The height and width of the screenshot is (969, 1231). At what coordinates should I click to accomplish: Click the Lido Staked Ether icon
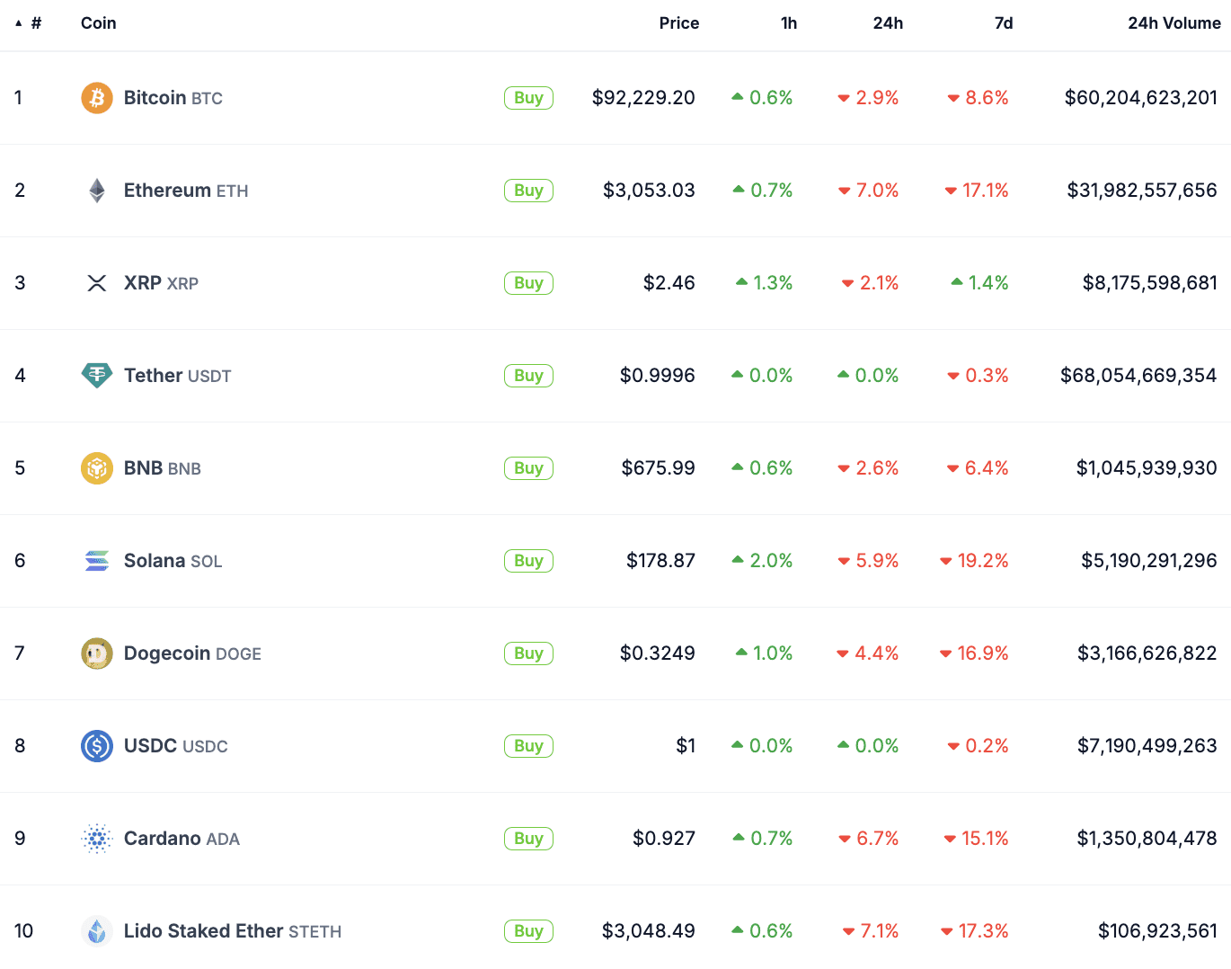[x=96, y=930]
